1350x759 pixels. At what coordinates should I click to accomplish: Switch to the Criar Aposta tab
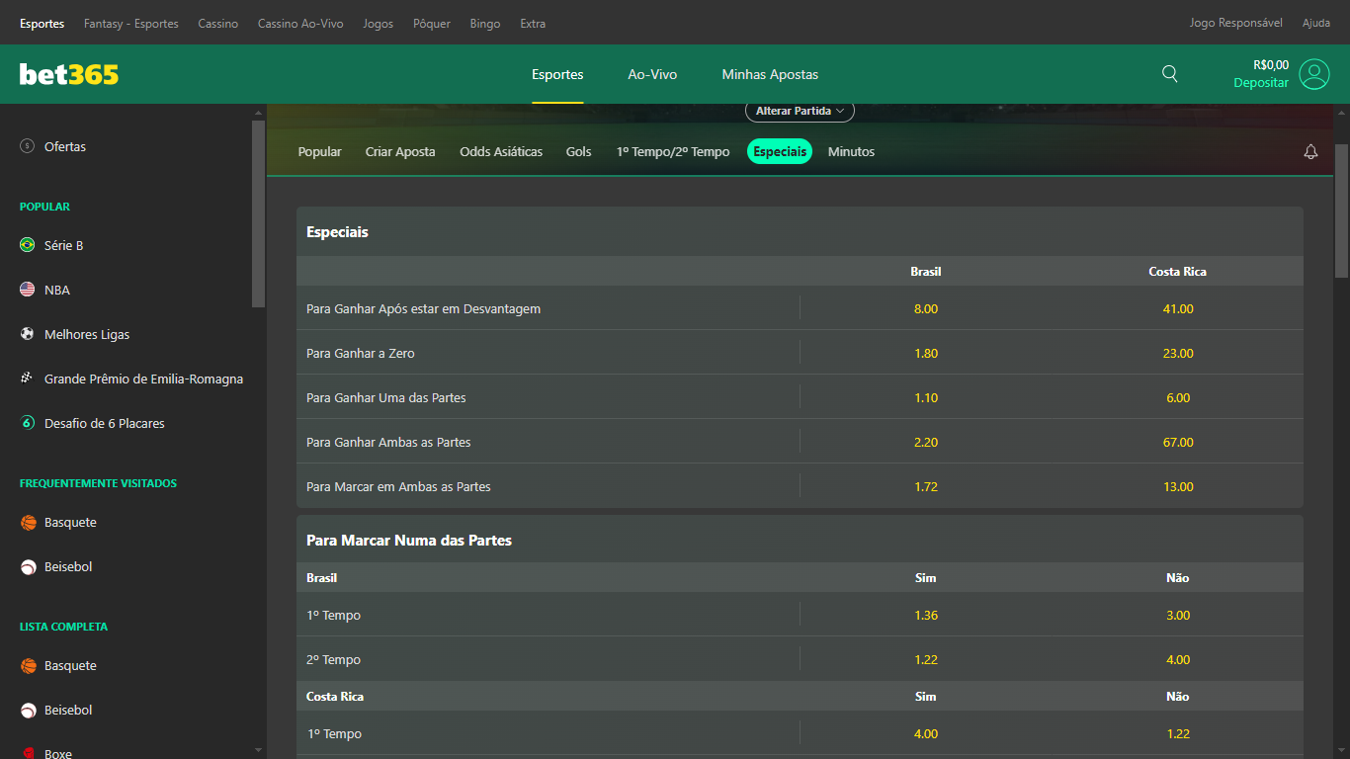(400, 152)
